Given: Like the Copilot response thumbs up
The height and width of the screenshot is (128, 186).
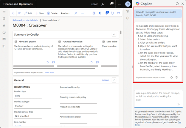Looking at the screenshot, I should 171,78.
